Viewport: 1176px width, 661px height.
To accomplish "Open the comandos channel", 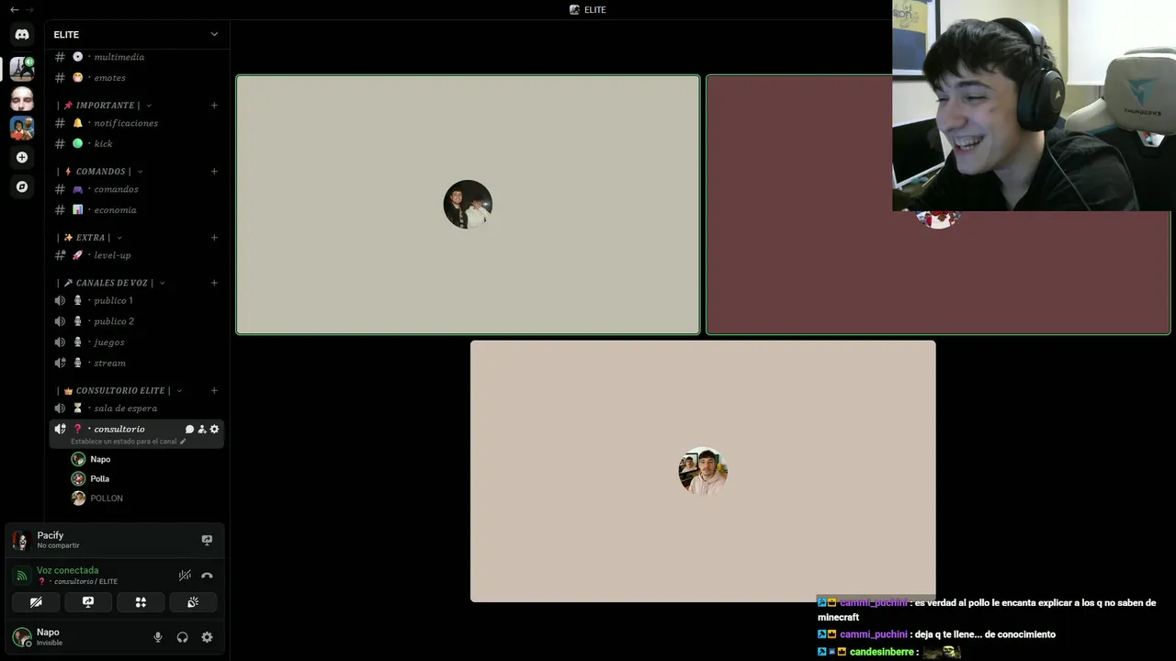I will (136, 189).
